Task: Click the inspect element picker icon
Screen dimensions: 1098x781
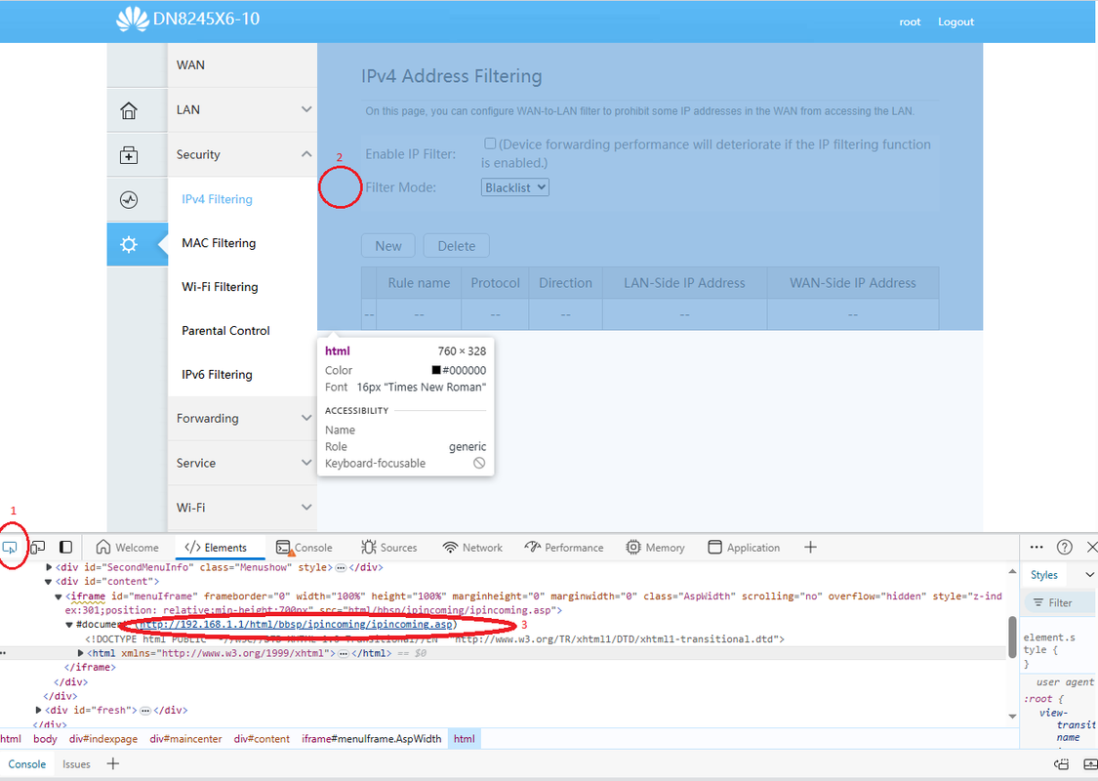Action: pyautogui.click(x=10, y=548)
